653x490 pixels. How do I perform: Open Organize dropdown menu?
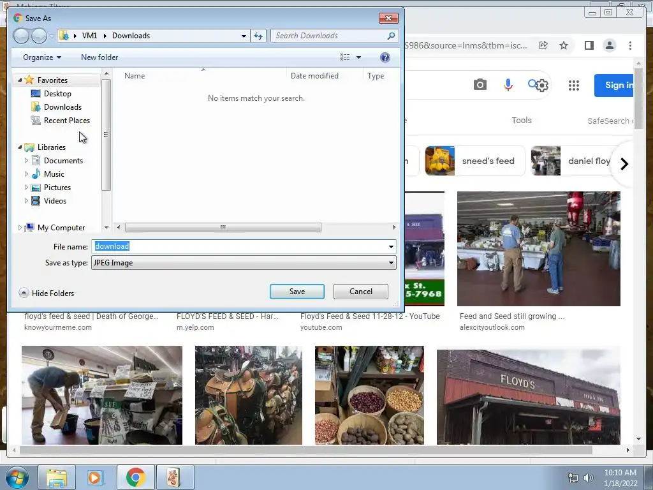tap(42, 57)
